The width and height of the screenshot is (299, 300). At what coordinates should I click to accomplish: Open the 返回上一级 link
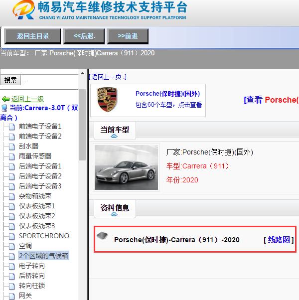(27, 99)
